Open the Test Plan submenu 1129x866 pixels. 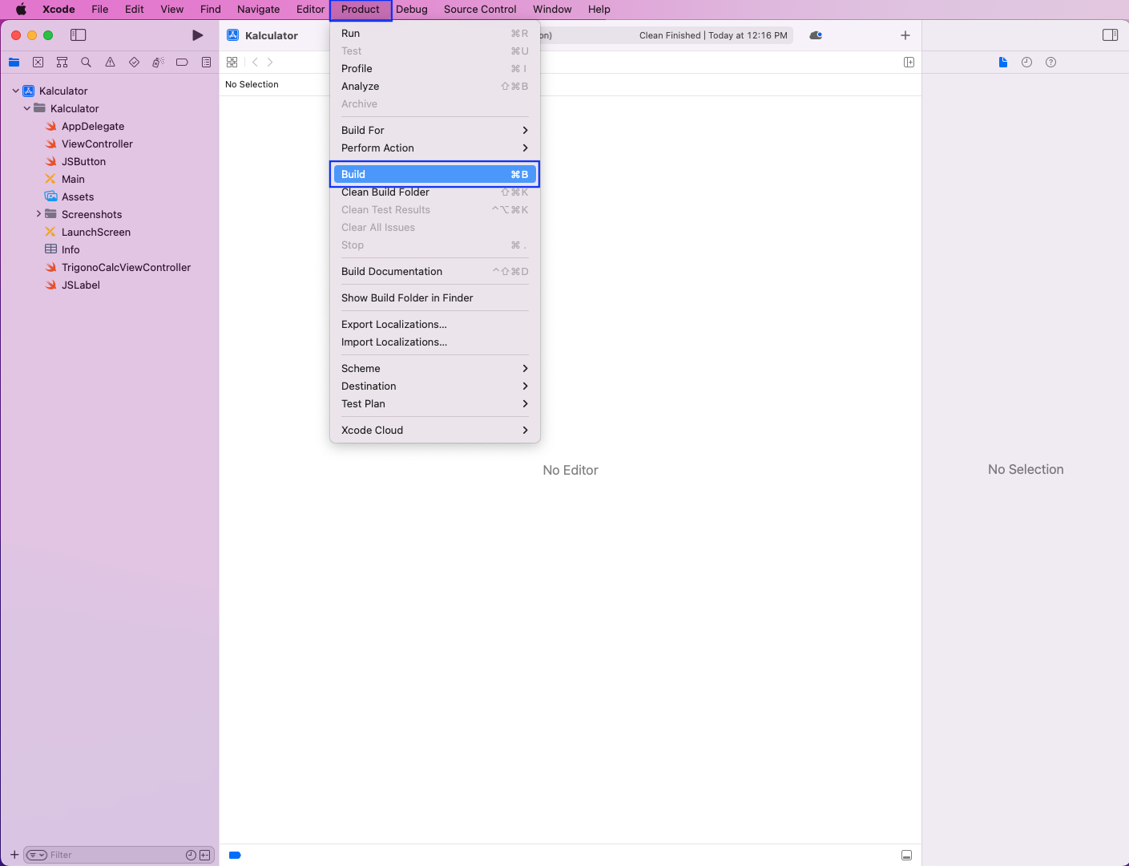point(435,403)
